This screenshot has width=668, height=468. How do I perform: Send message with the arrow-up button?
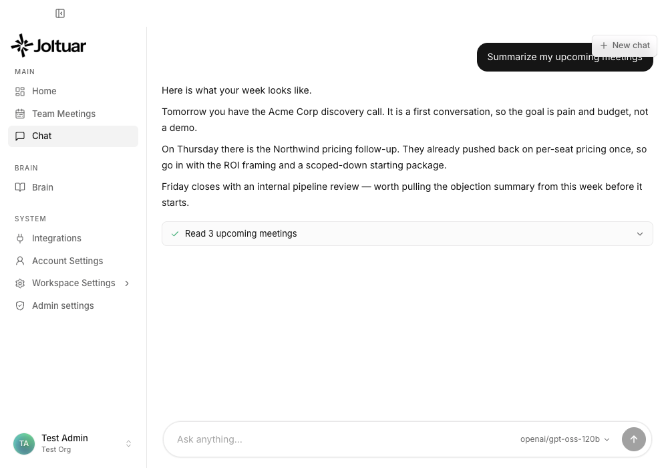633,439
